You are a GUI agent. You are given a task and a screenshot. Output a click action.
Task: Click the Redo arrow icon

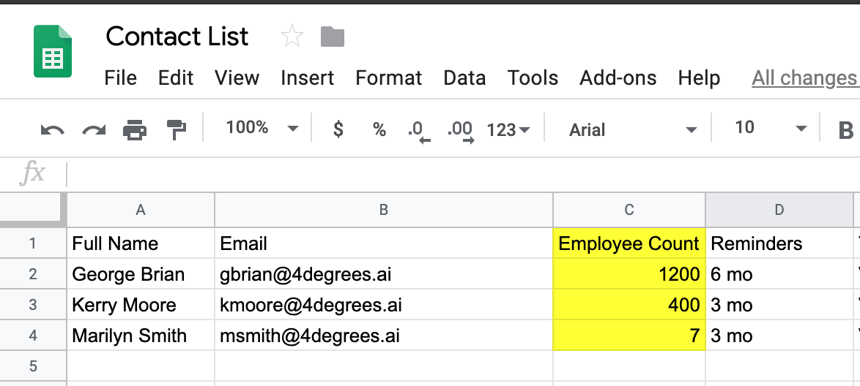click(94, 130)
